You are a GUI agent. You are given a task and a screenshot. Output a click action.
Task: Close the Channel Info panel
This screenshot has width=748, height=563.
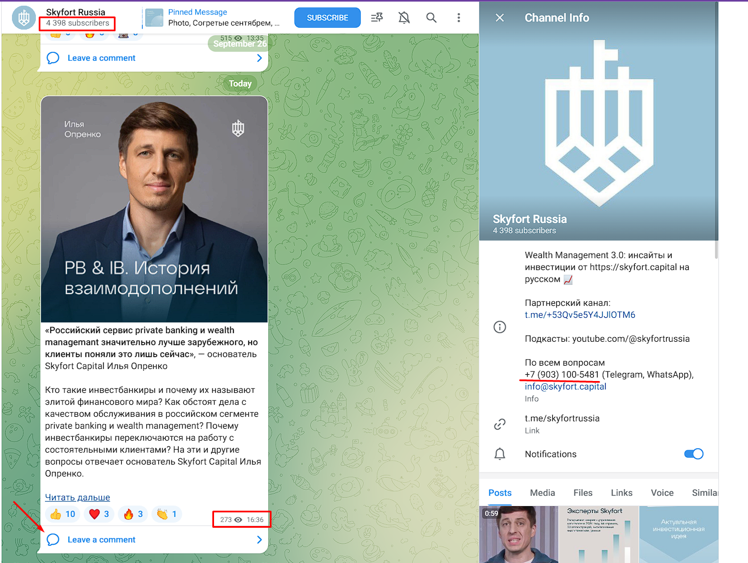pos(500,18)
